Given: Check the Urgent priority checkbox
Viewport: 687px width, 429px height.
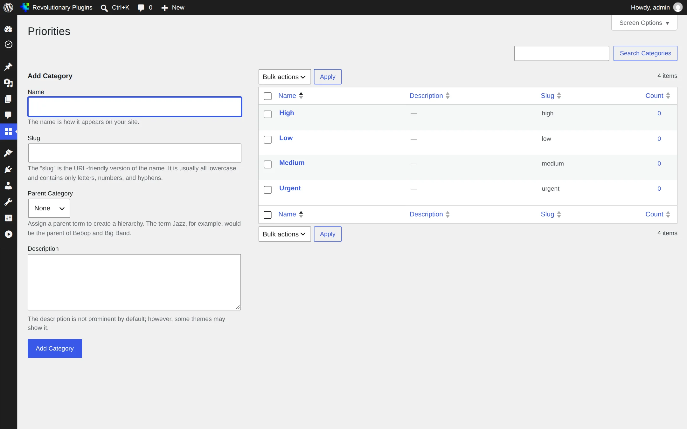Looking at the screenshot, I should point(268,189).
